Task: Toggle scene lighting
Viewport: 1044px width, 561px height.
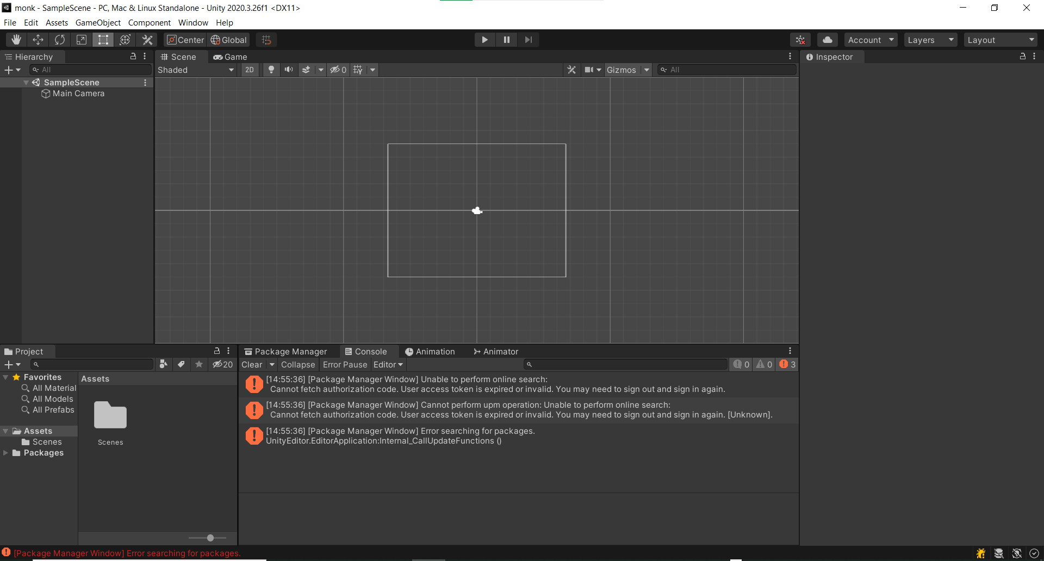Action: [271, 70]
